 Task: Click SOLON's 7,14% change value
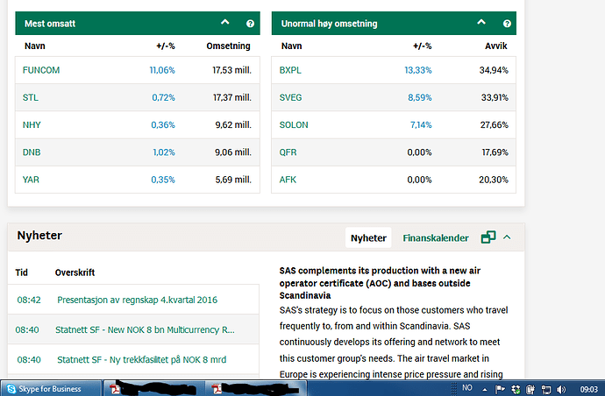pos(421,125)
